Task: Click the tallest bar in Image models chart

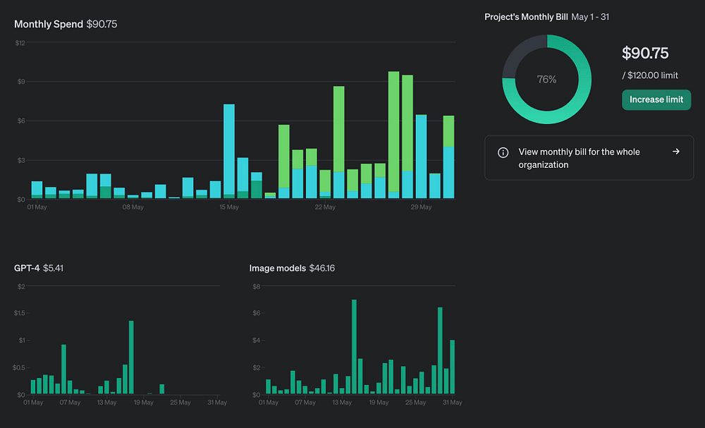Action: point(354,347)
